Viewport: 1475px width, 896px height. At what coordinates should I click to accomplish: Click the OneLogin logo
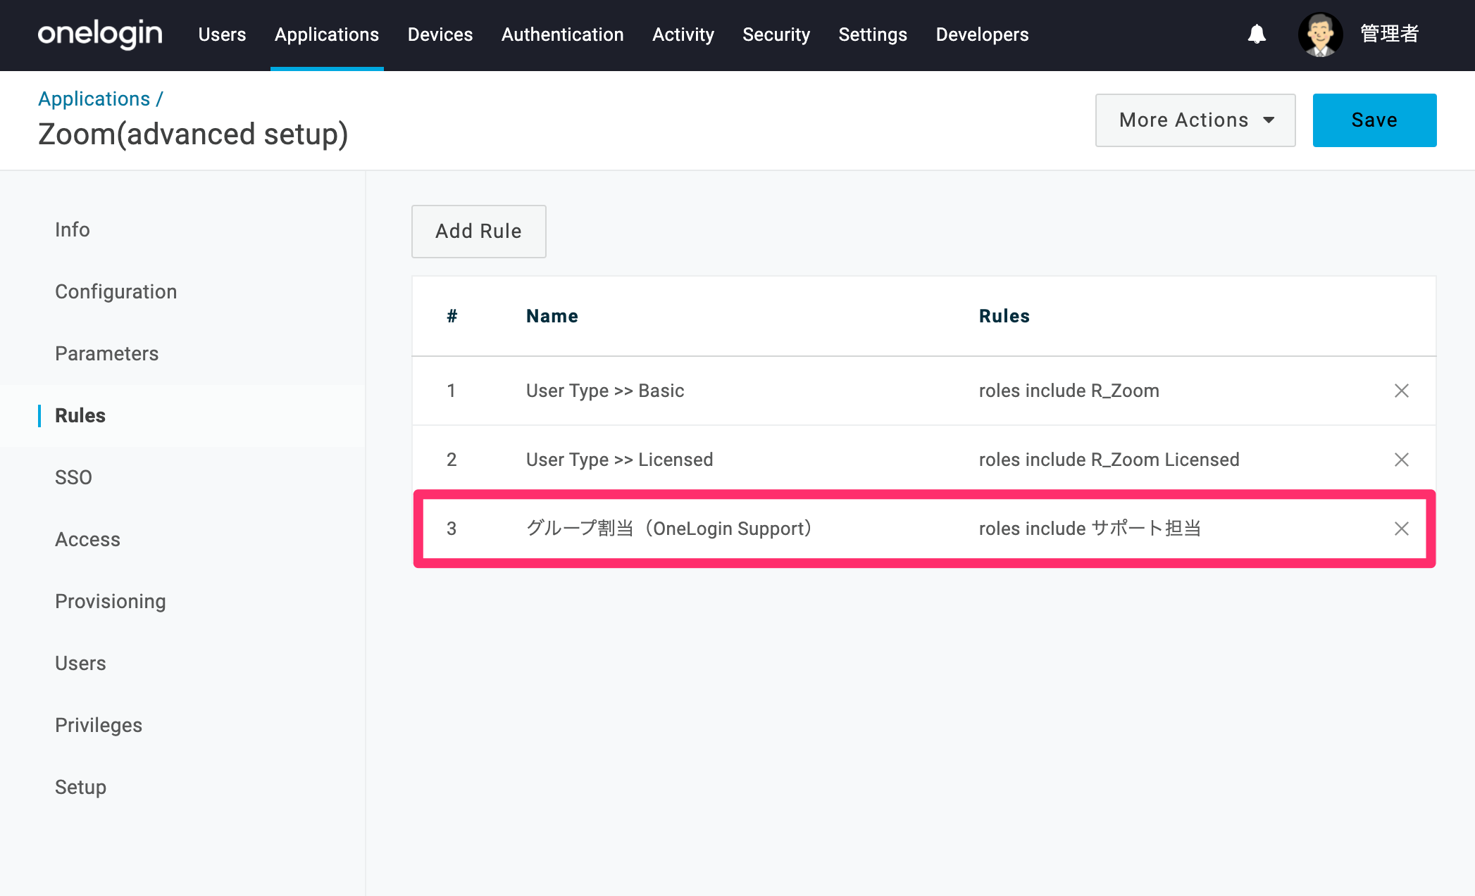100,34
